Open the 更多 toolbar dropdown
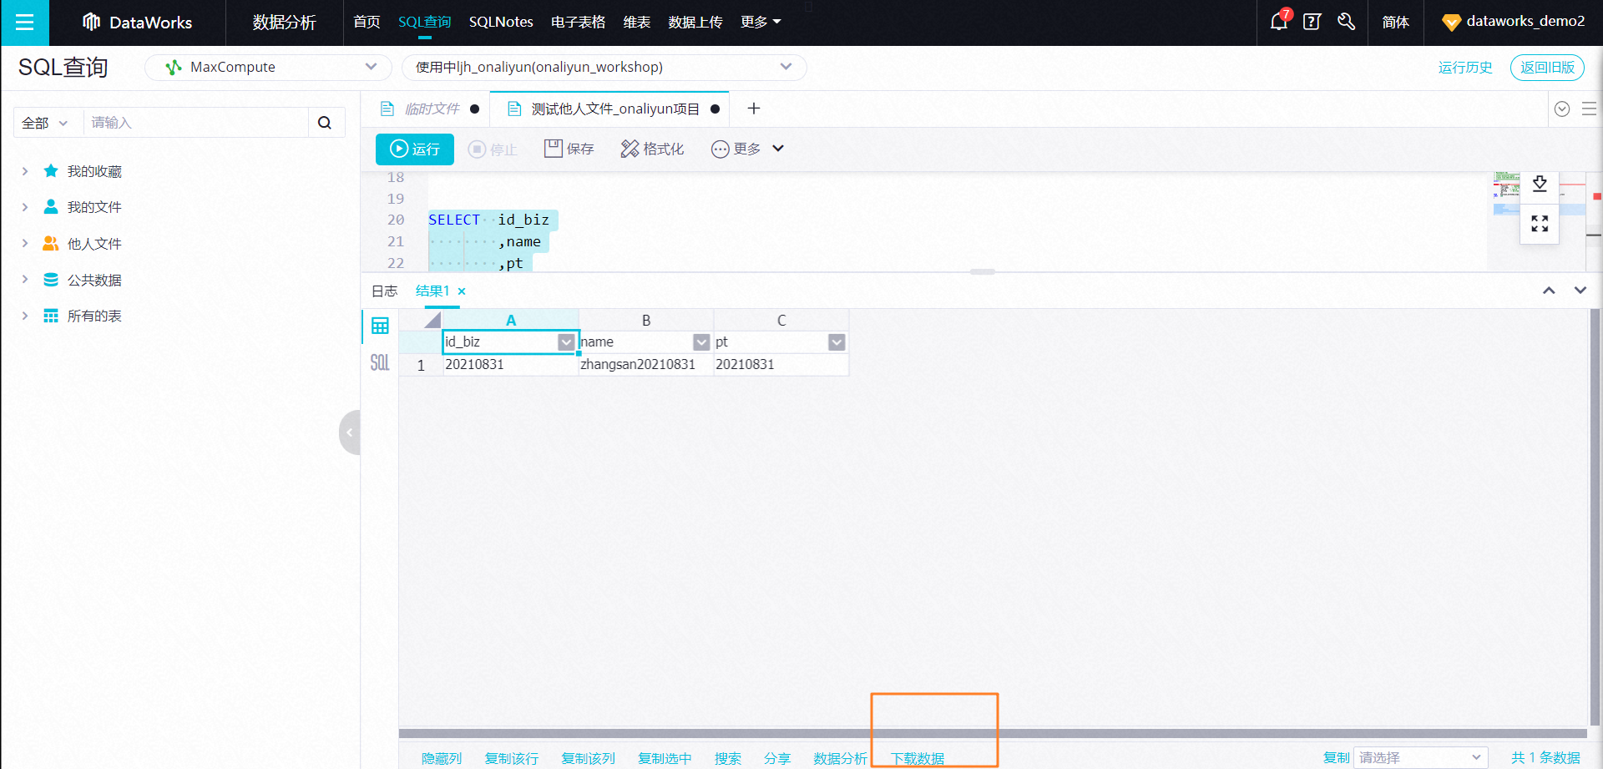Viewport: 1603px width, 769px height. [747, 149]
